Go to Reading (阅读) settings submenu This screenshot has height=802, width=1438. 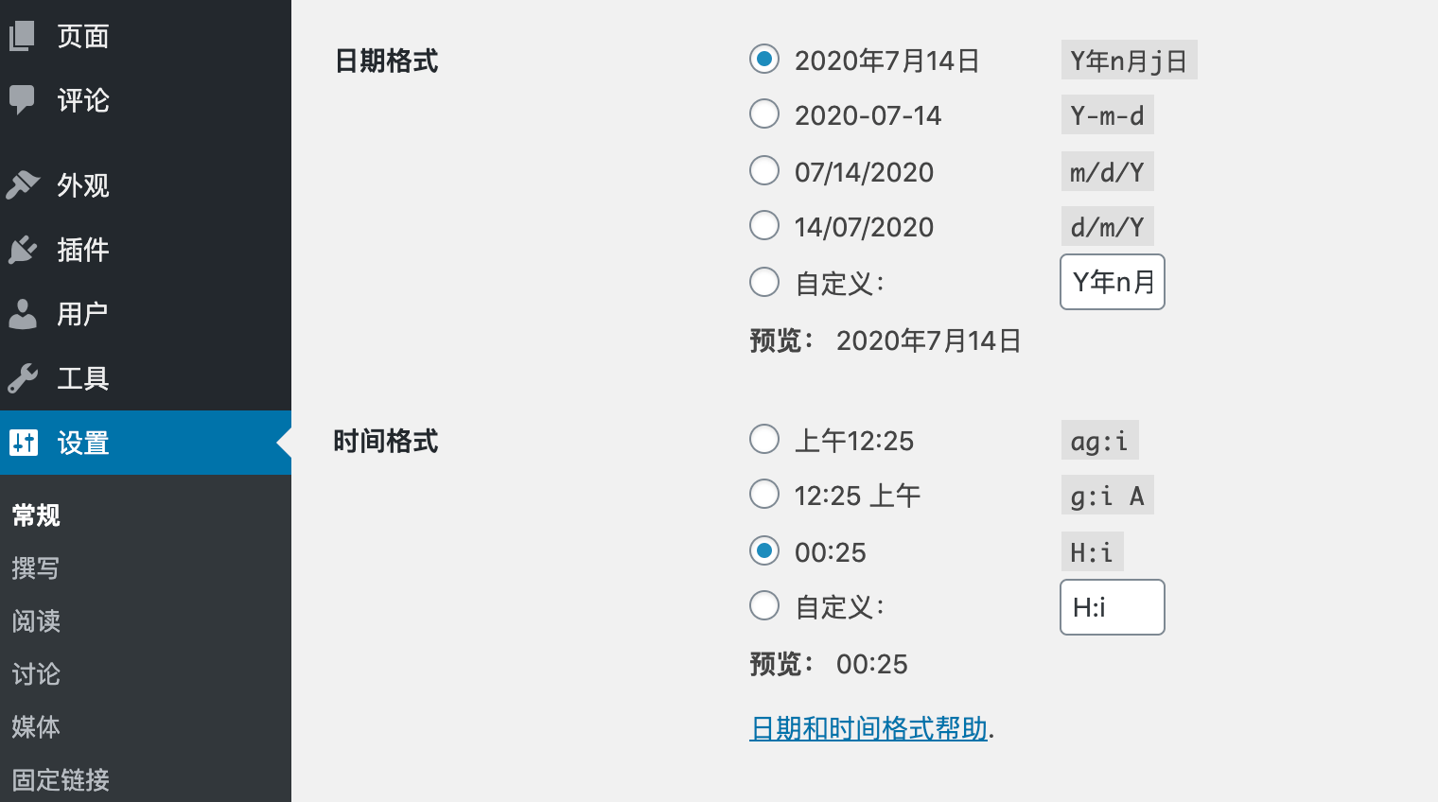(36, 621)
